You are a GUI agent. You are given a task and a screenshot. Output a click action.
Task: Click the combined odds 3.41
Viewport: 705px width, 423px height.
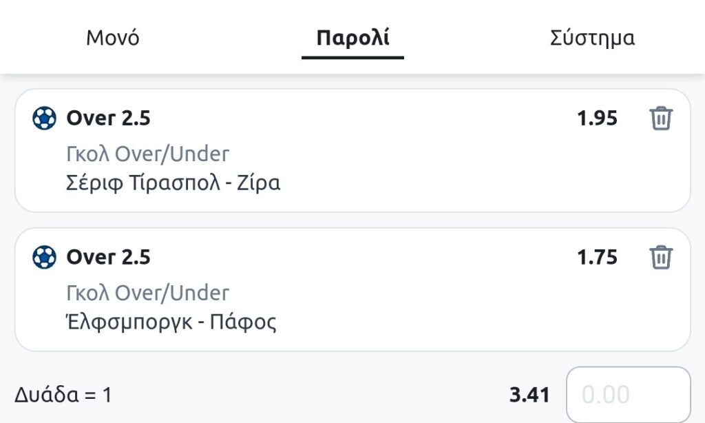pyautogui.click(x=529, y=395)
